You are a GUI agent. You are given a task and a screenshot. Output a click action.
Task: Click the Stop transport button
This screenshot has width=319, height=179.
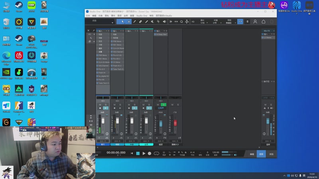(138, 153)
